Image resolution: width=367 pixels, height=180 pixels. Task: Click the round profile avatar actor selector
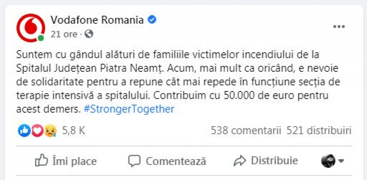coord(328,161)
